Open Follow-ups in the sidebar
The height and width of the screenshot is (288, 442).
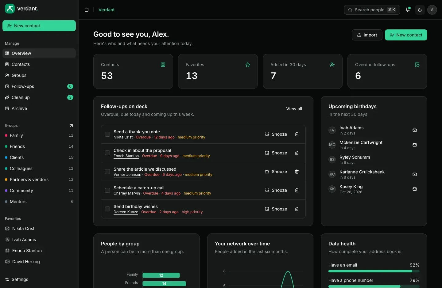pyautogui.click(x=39, y=86)
